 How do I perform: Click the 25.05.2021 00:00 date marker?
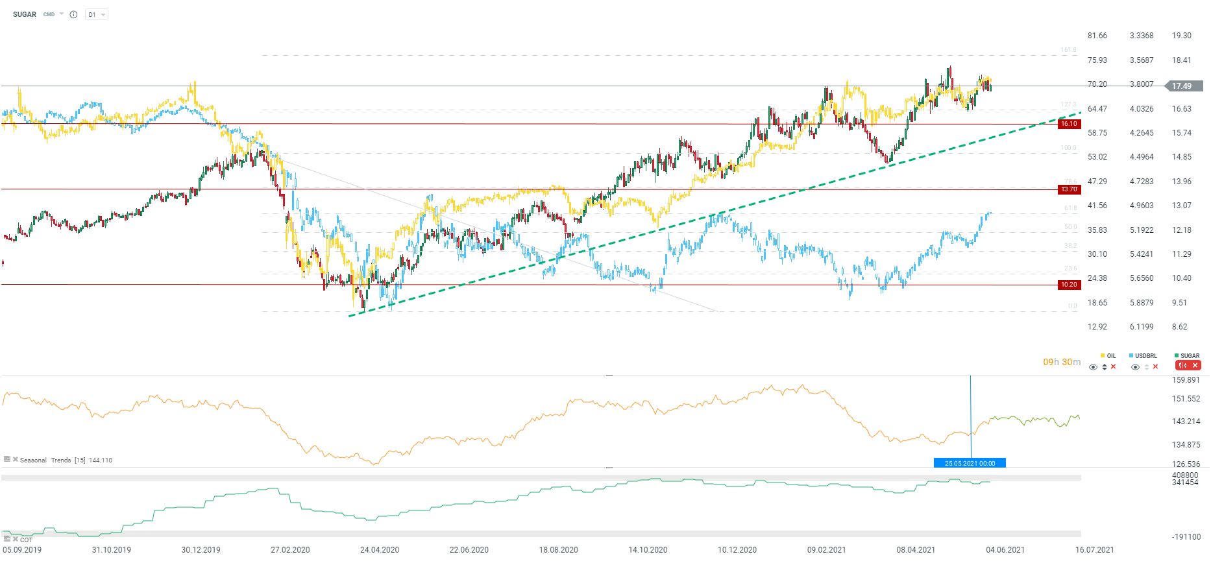pyautogui.click(x=970, y=463)
